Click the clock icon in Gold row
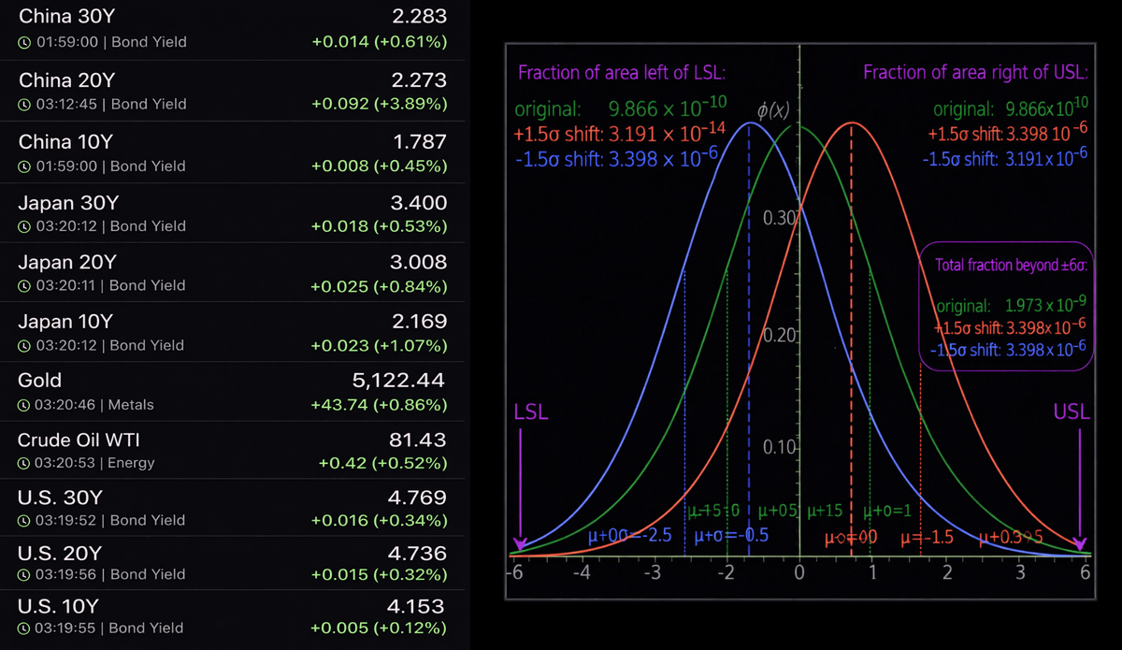The image size is (1122, 650). pyautogui.click(x=23, y=405)
